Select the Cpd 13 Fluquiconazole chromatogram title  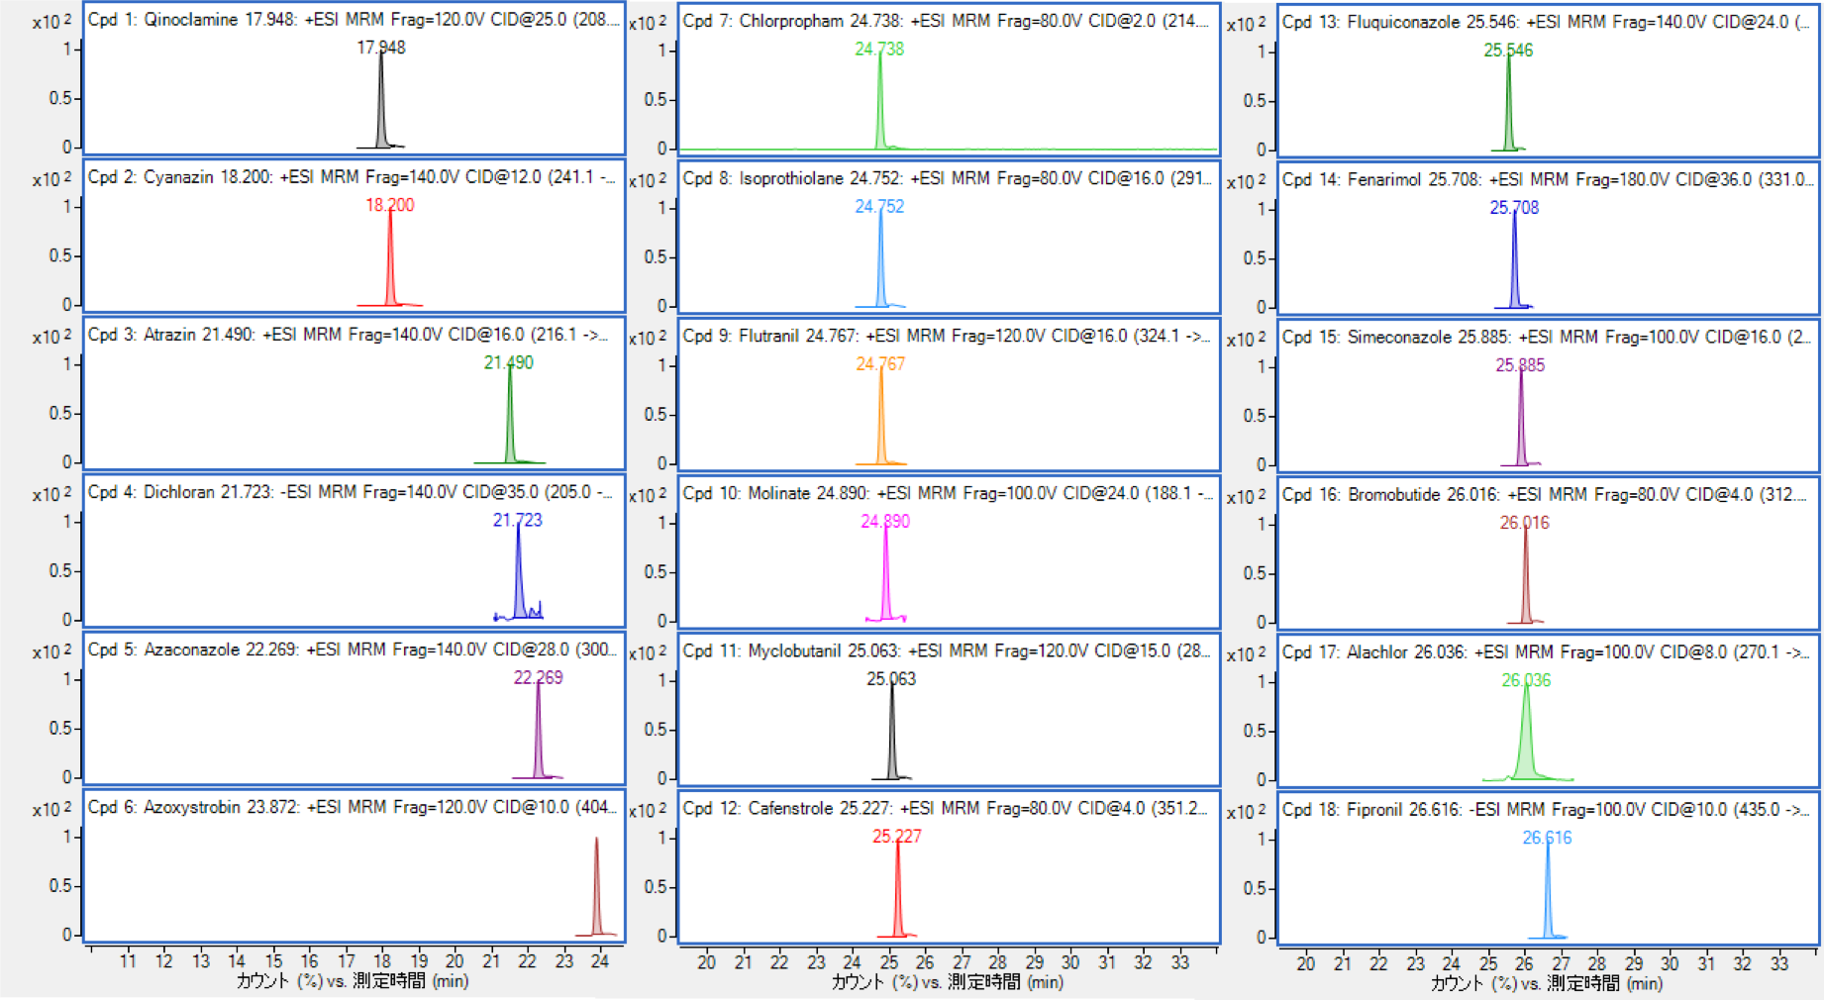point(1547,21)
